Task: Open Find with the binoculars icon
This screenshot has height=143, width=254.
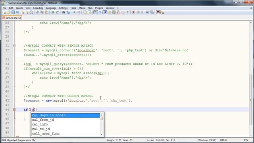Action: click(x=63, y=12)
